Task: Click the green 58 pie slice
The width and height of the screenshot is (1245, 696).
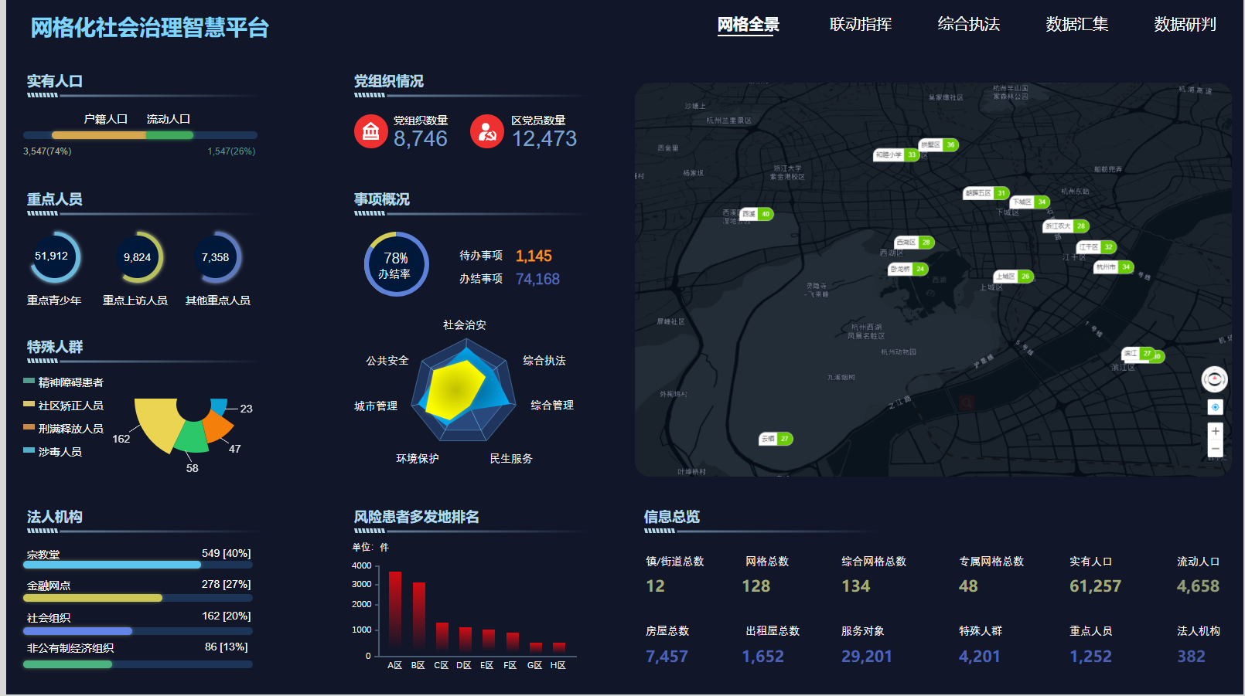Action: (x=193, y=437)
